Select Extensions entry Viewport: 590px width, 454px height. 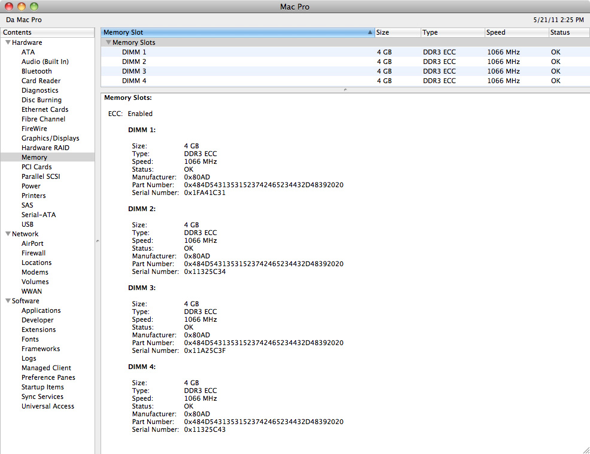click(x=38, y=330)
